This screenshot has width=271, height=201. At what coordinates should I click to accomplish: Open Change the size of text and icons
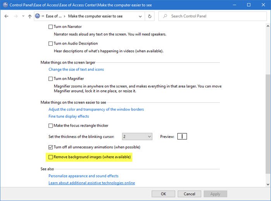[76, 69]
